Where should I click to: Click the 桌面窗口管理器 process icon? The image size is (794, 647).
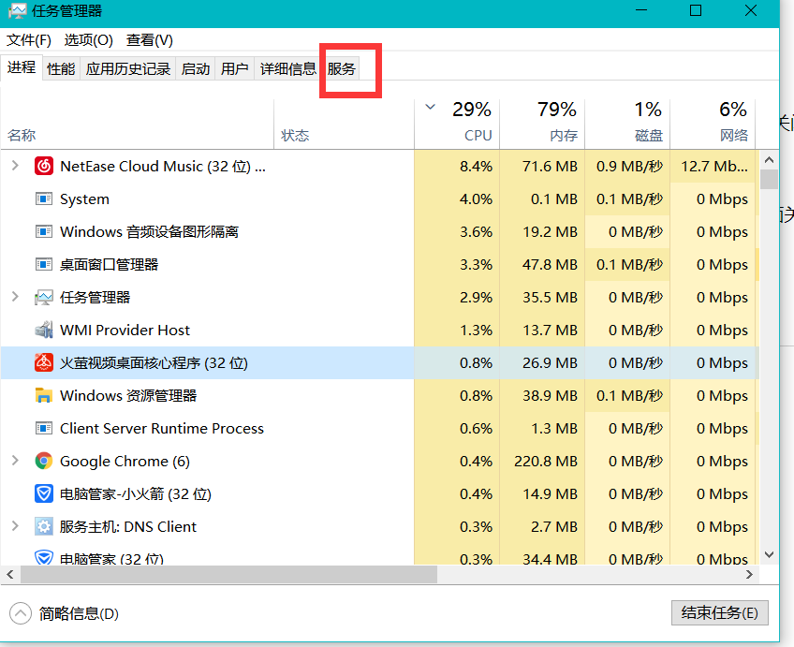[x=44, y=264]
